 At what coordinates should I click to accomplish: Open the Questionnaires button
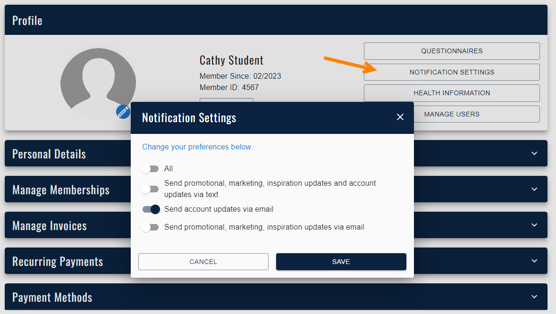tap(452, 51)
